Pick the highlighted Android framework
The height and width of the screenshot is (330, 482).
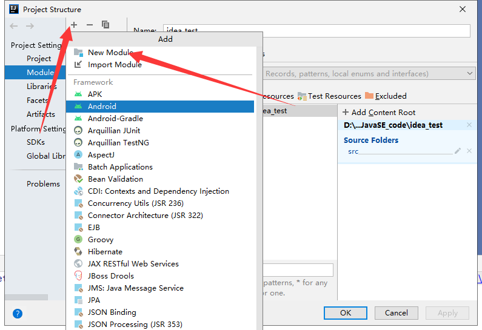[160, 106]
